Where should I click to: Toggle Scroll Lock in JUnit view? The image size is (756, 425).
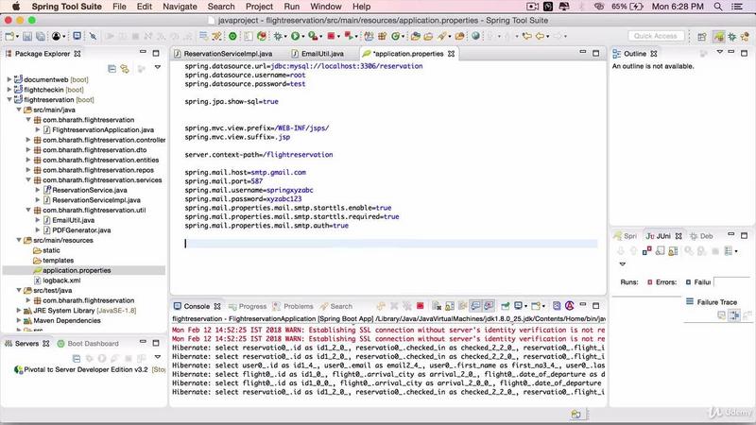673,250
